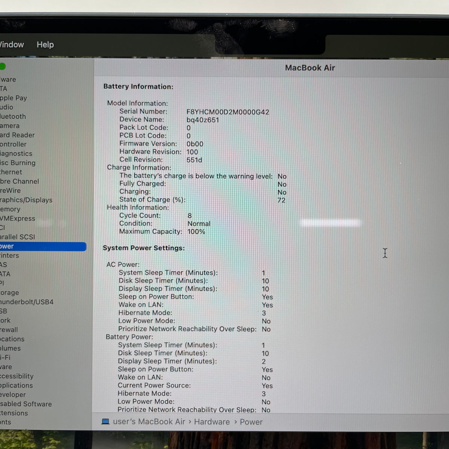Open the Window menu in the menu bar

click(x=12, y=45)
